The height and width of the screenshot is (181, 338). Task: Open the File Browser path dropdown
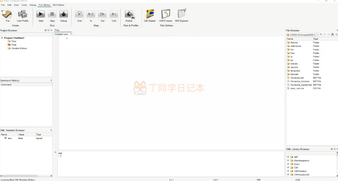coord(318,35)
